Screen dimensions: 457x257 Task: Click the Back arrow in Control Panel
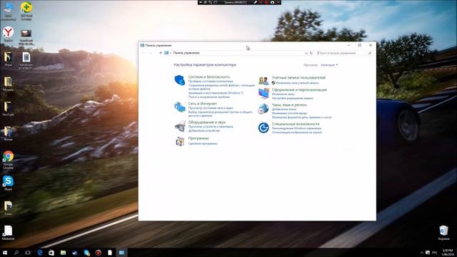143,53
